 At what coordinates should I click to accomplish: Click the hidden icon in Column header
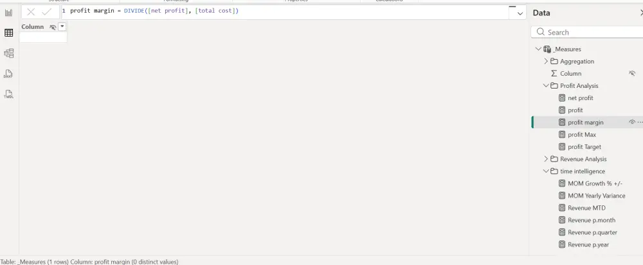click(53, 27)
